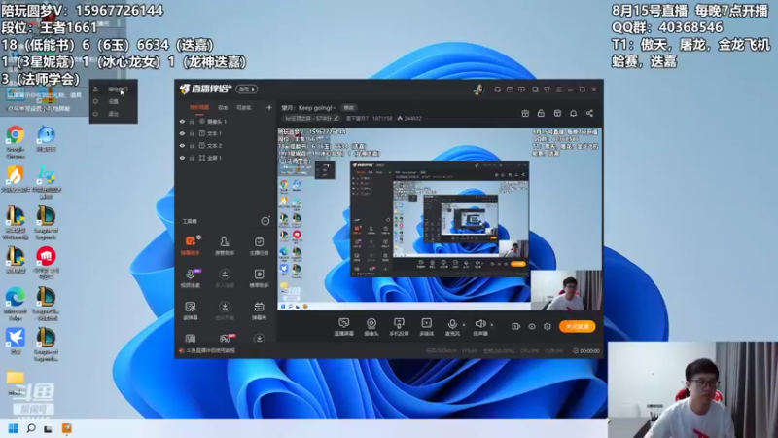
Task: Edit stream category with pencil icon
Action: pyautogui.click(x=336, y=118)
